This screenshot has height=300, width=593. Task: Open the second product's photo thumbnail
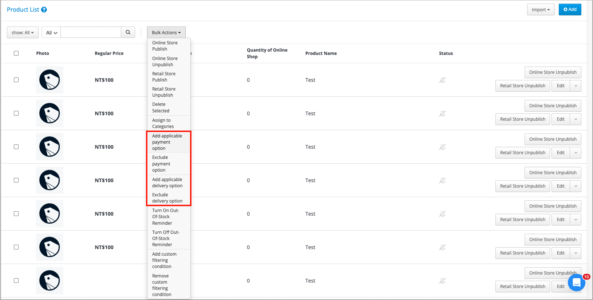pos(50,113)
